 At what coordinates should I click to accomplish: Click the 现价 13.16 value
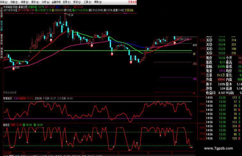point(222,58)
